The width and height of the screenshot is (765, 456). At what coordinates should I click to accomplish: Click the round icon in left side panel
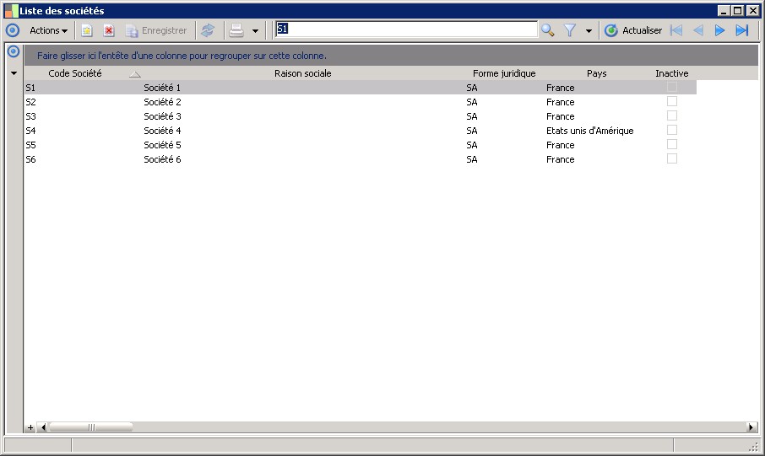(14, 51)
